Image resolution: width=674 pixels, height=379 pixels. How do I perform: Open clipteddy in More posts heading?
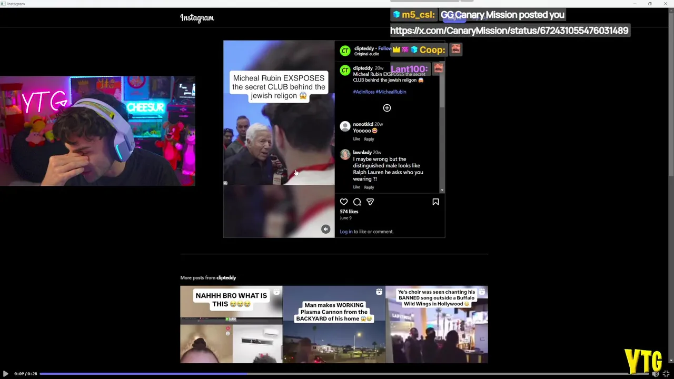tap(226, 277)
